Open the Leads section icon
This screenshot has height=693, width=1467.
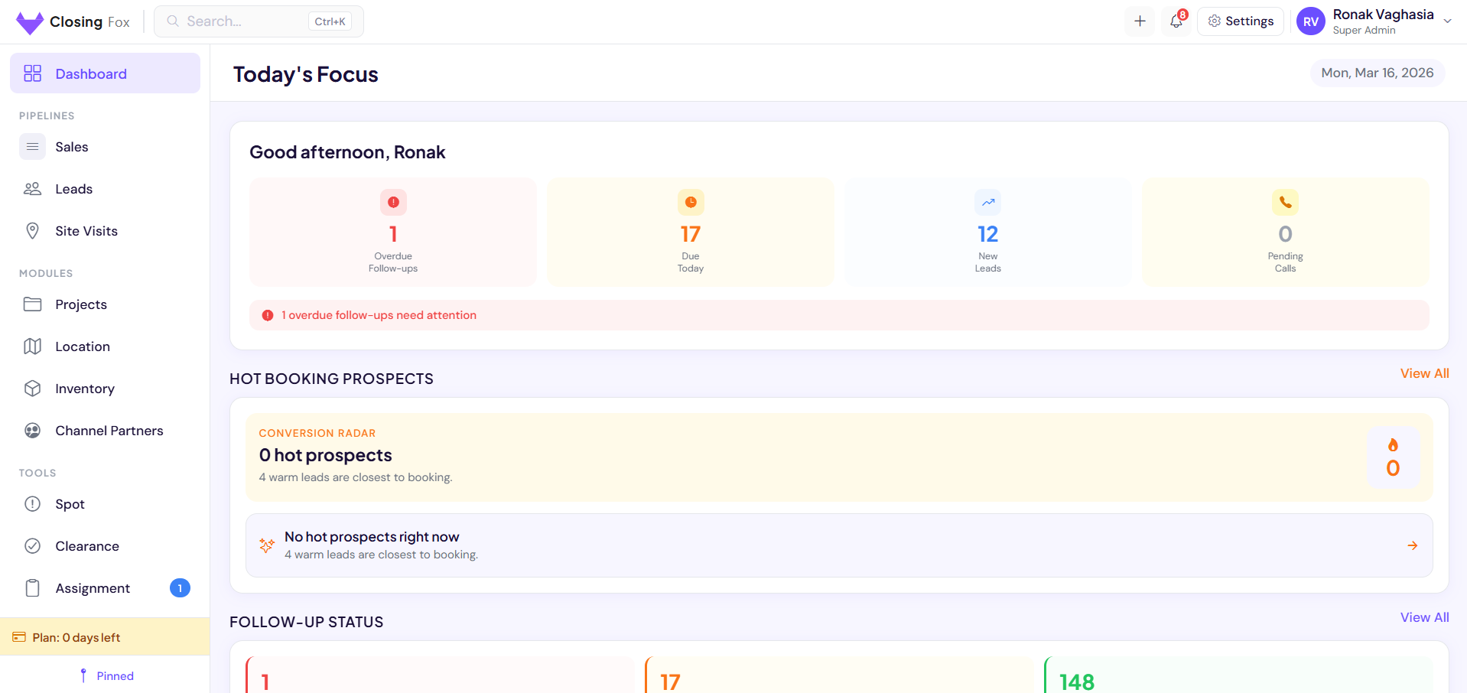(32, 188)
